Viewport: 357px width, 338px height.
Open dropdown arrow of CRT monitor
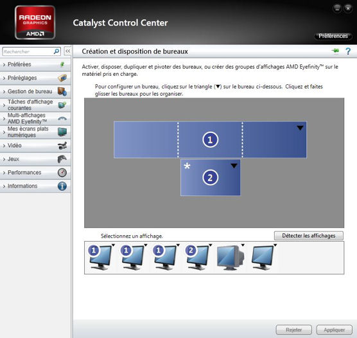point(243,245)
